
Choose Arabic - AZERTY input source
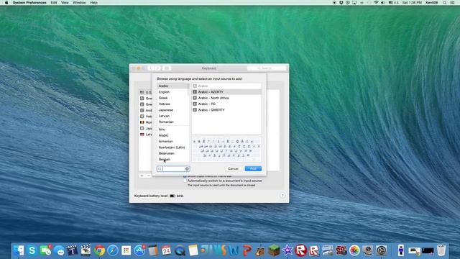pos(226,92)
